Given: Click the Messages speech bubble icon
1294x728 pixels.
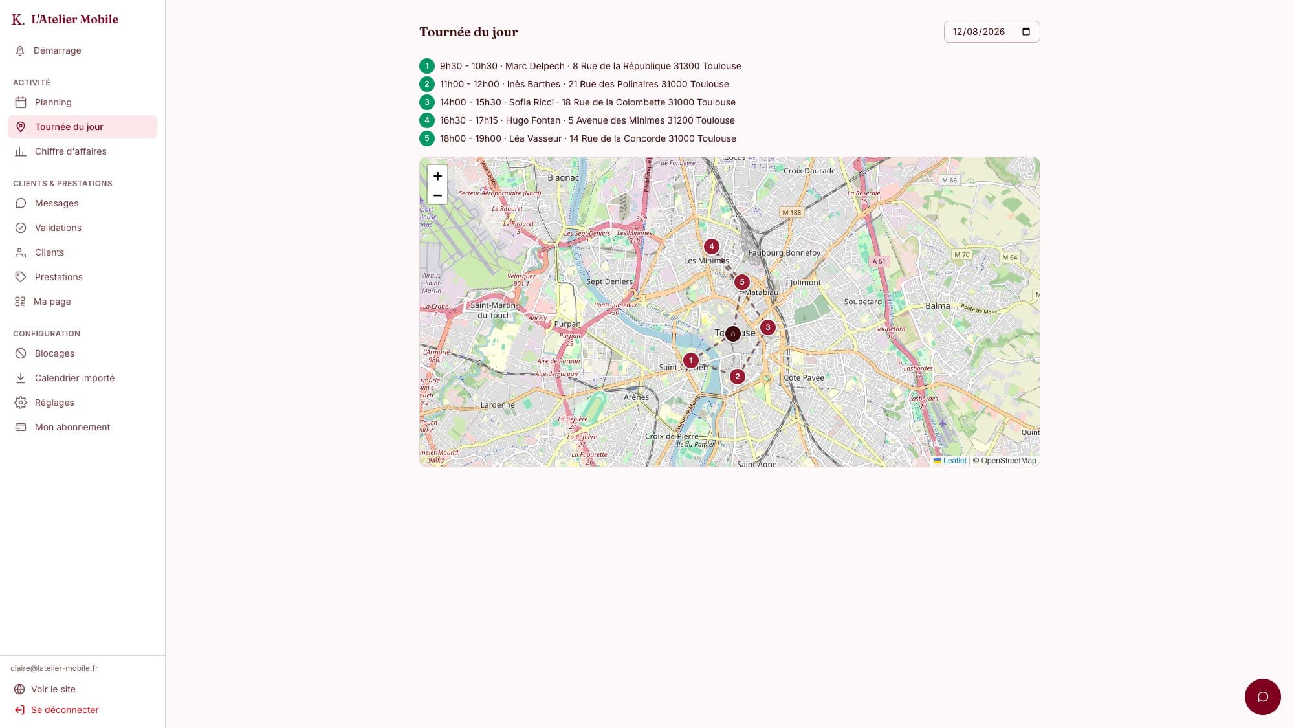Looking at the screenshot, I should point(21,203).
